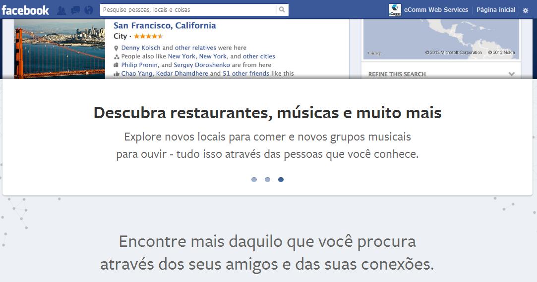Image resolution: width=537 pixels, height=282 pixels.
Task: Click the text 'Encontre mais daquilo que você procura'
Action: point(267,241)
